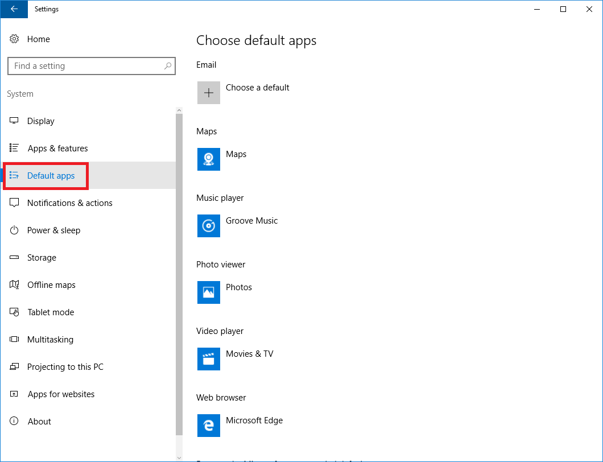603x462 pixels.
Task: Click the Movies & TV app icon
Action: point(209,359)
